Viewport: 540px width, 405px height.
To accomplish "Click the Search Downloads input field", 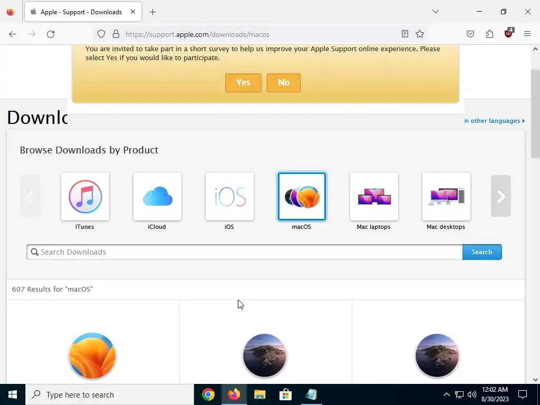I will [245, 252].
